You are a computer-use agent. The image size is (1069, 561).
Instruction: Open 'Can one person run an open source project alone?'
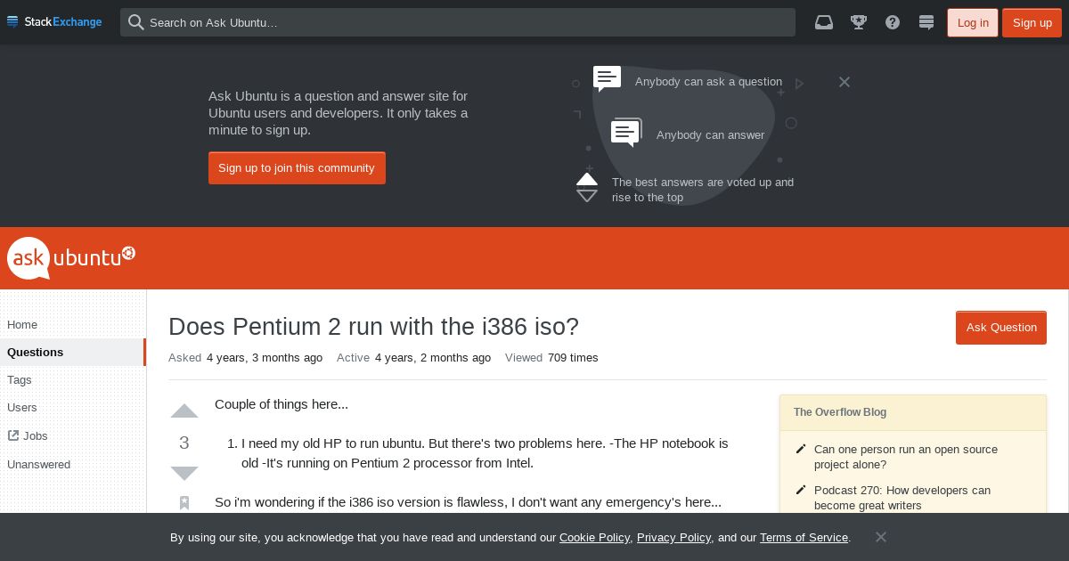(906, 457)
